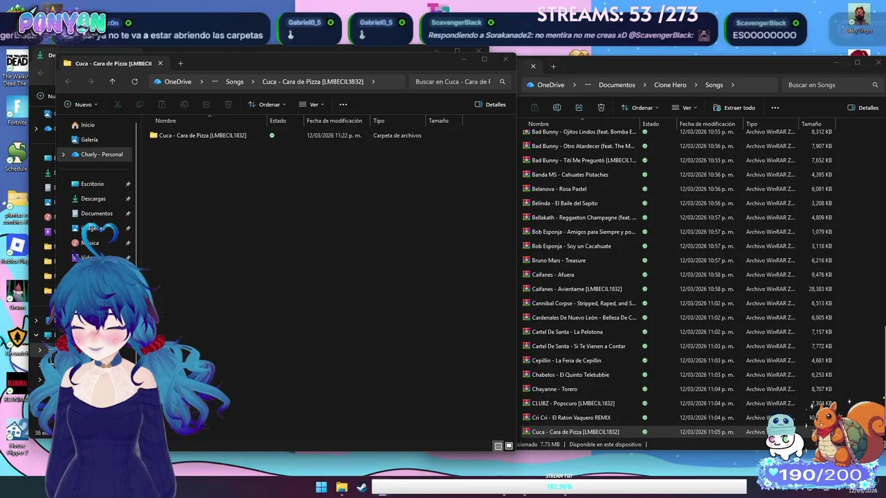This screenshot has height=498, width=886.
Task: Select the Chayanne - Torero archive
Action: 678,389
